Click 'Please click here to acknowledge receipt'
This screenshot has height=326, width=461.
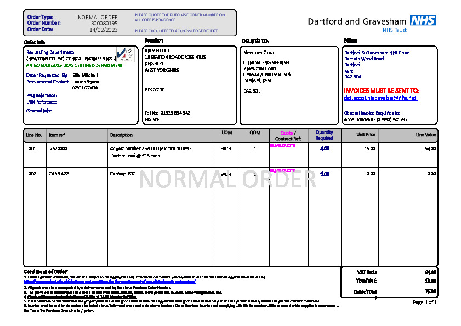[x=175, y=31]
